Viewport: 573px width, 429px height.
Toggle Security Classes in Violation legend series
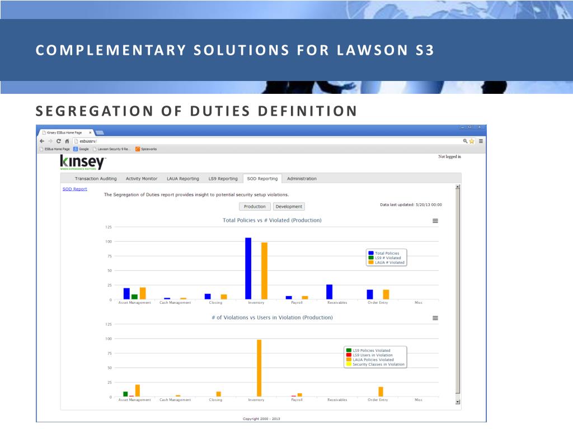click(375, 364)
